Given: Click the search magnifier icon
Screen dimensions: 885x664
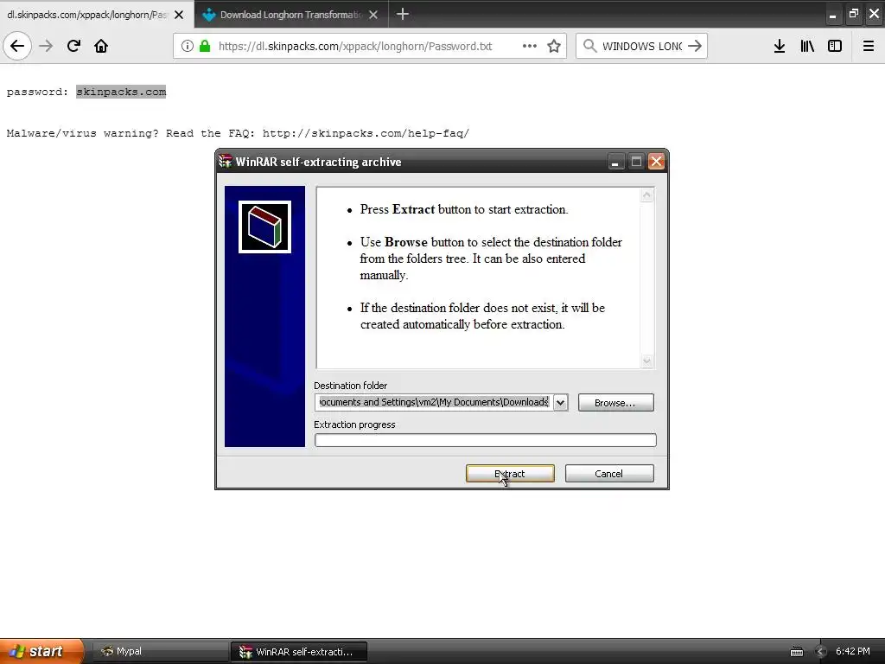Looking at the screenshot, I should (589, 46).
